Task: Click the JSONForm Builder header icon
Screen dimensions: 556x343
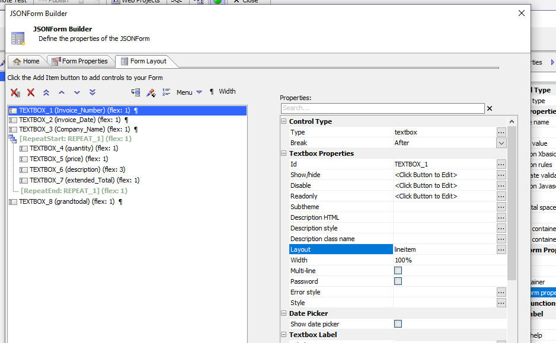Action: click(18, 39)
